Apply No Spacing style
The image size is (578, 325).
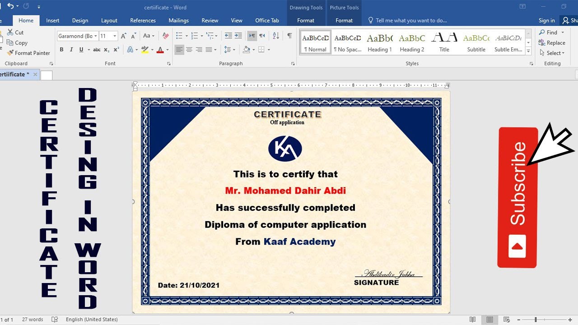click(x=347, y=42)
